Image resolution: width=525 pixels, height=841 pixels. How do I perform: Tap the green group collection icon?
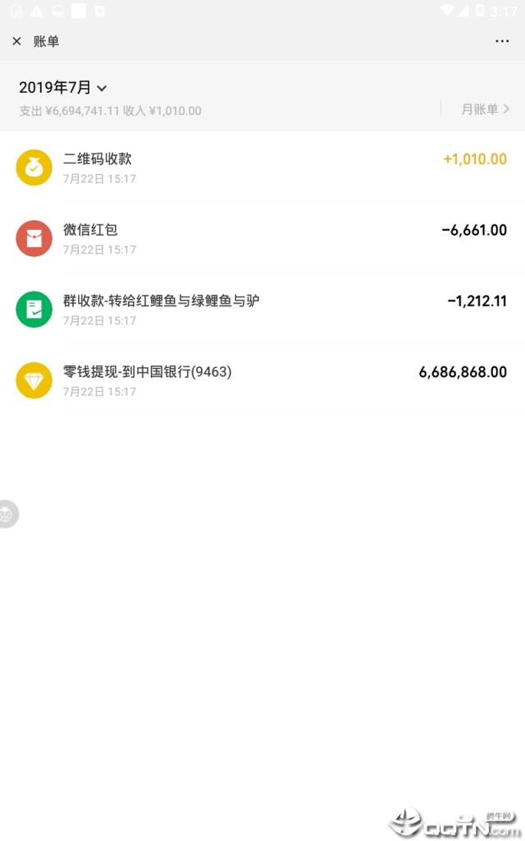tap(34, 309)
